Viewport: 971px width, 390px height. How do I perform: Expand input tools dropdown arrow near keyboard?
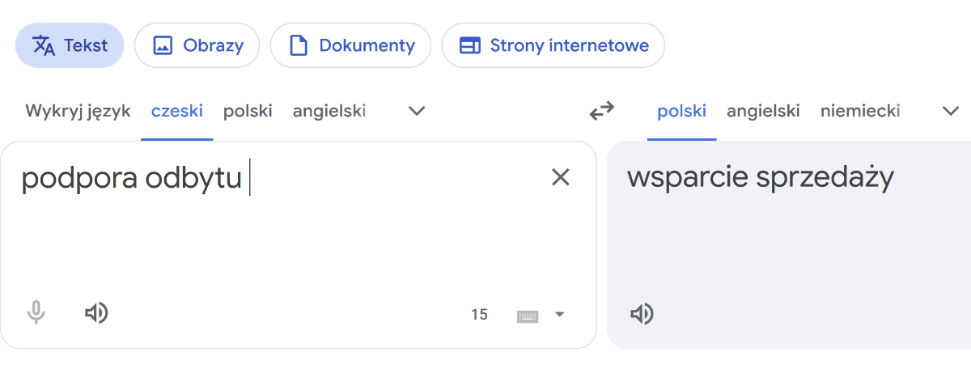tap(559, 314)
